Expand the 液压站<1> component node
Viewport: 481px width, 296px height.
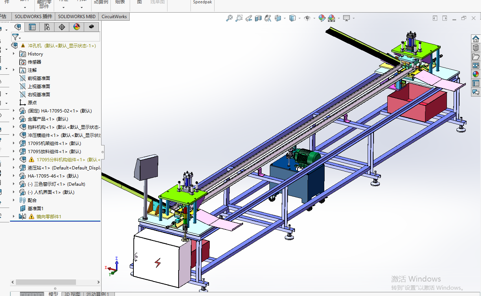click(14, 168)
